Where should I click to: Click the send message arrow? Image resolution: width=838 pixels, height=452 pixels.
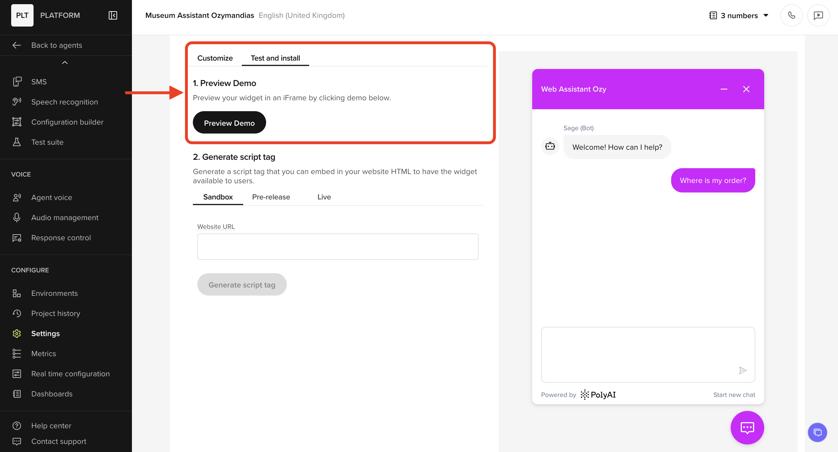[x=742, y=370]
